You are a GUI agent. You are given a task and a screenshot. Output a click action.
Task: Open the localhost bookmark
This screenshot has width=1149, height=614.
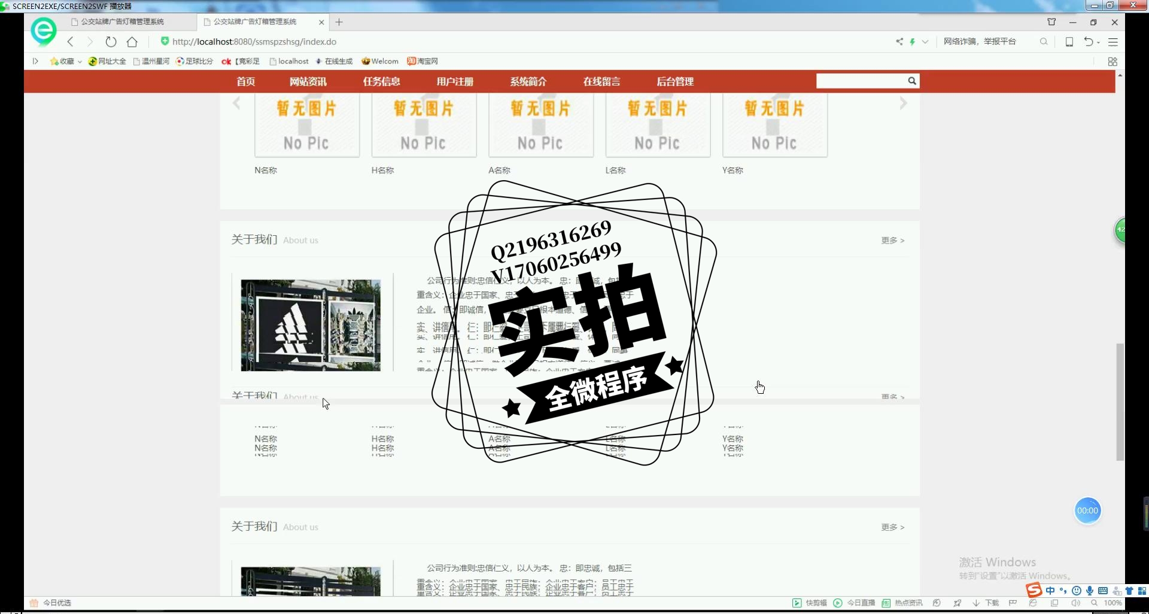point(289,61)
